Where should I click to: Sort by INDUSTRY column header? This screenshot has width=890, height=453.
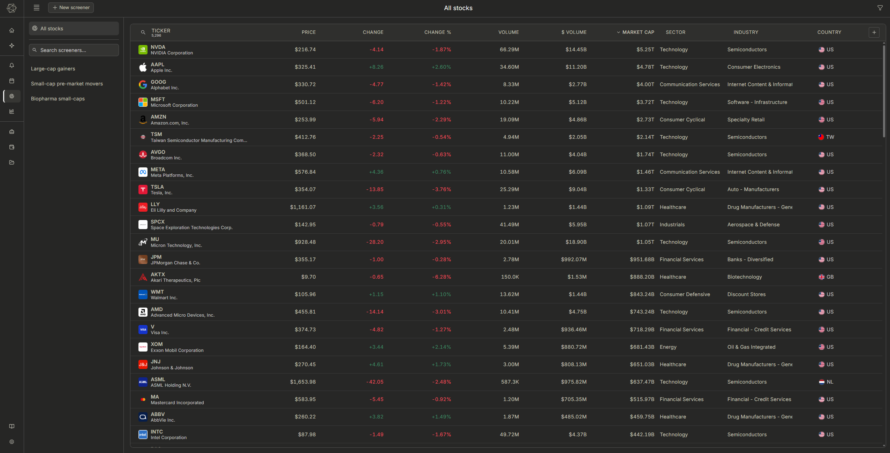click(x=746, y=32)
